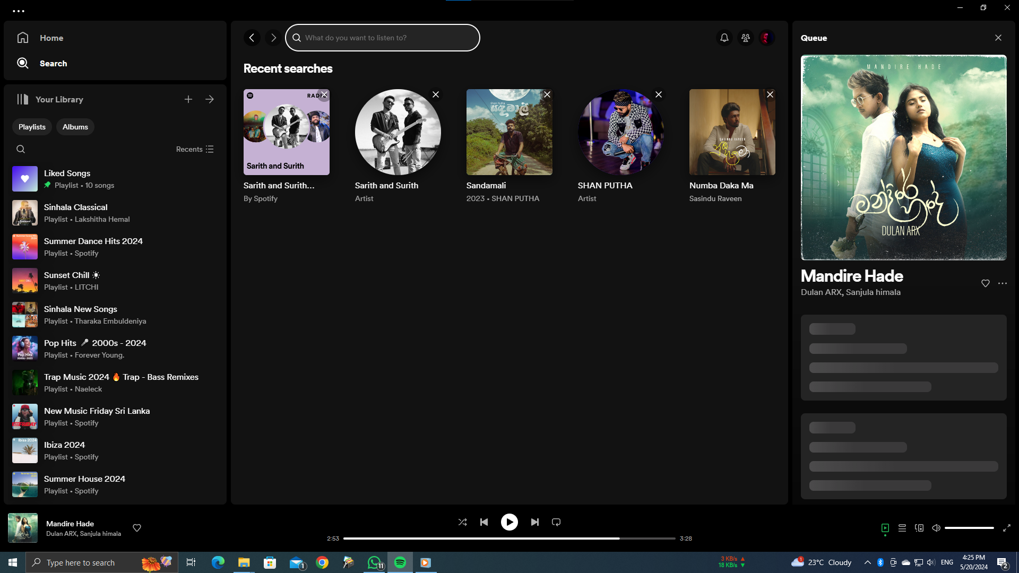Click Sanjula himala artist link in Queue
The height and width of the screenshot is (573, 1019).
(873, 292)
